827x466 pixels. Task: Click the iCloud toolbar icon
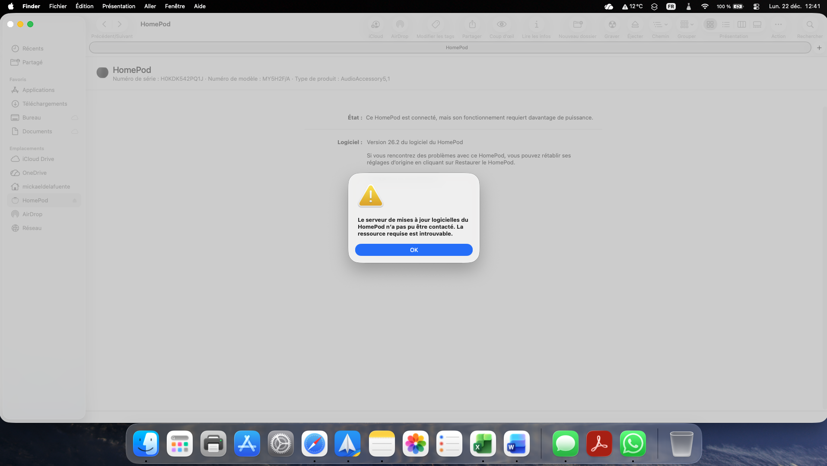pos(375,25)
